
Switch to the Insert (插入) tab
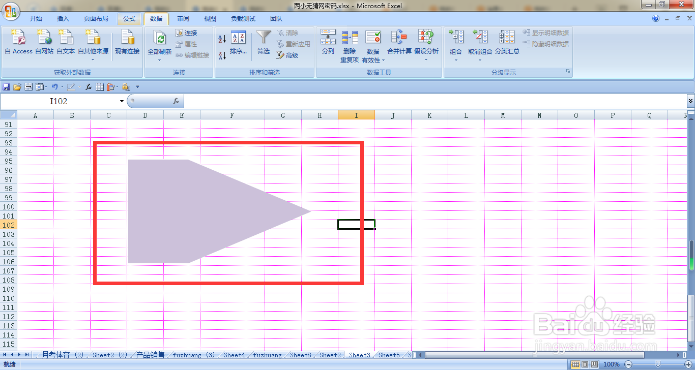tap(63, 19)
